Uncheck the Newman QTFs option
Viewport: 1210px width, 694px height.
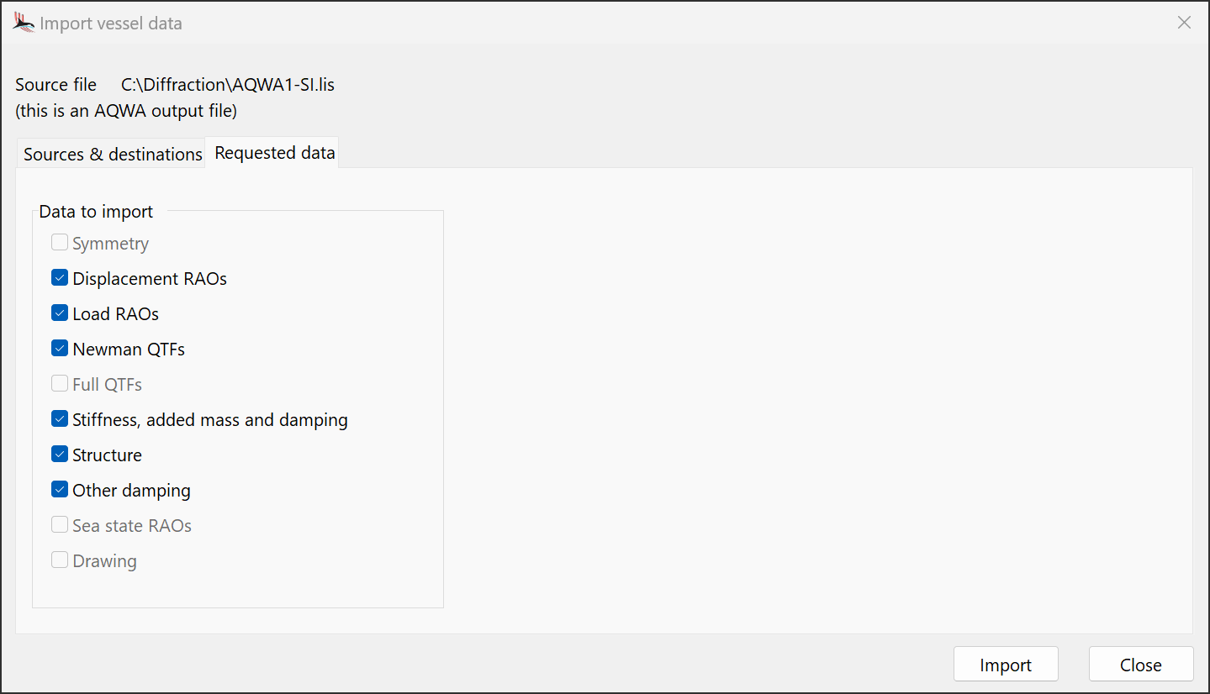(x=60, y=349)
